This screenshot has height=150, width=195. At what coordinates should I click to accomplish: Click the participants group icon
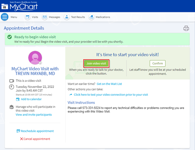pos(12,107)
